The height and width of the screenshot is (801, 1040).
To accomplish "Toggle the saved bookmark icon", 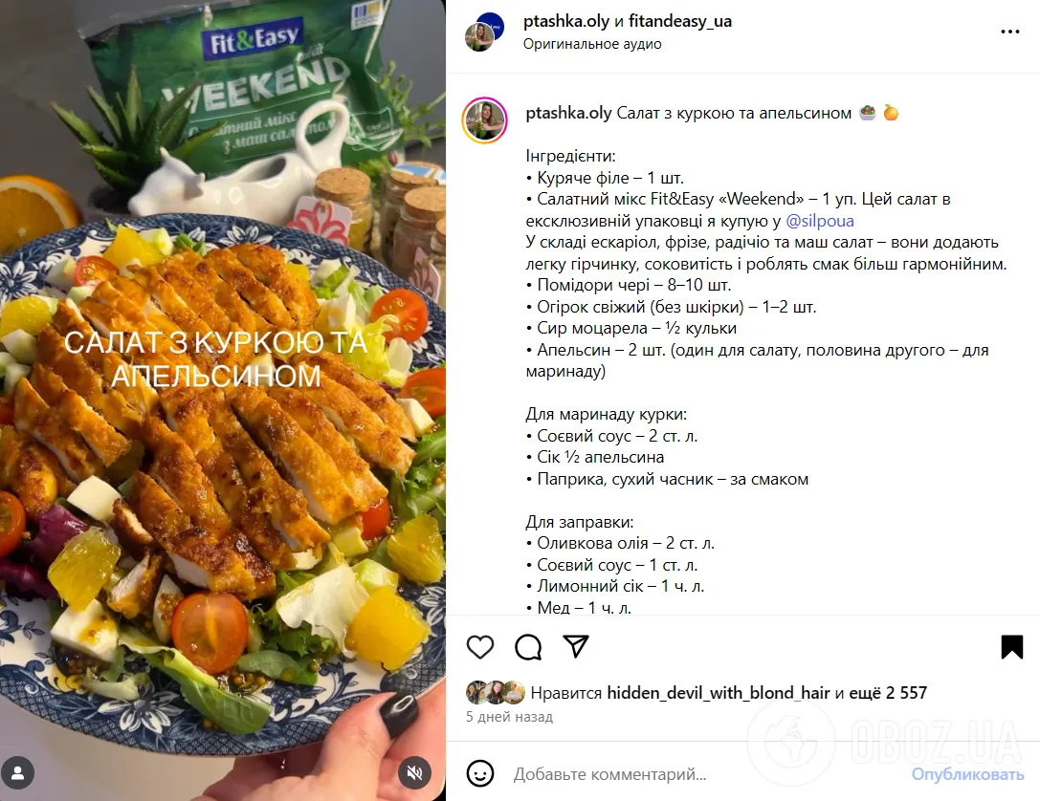I will [1012, 646].
